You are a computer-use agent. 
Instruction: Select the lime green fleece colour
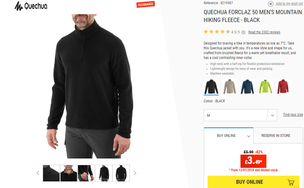click(x=265, y=86)
